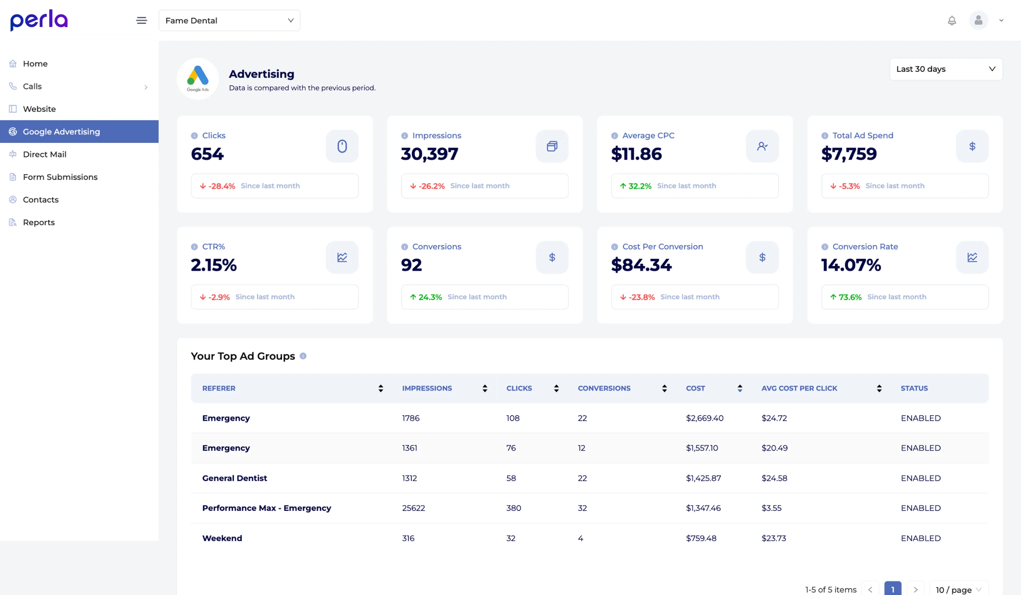
Task: Open the notification bell
Action: click(952, 20)
